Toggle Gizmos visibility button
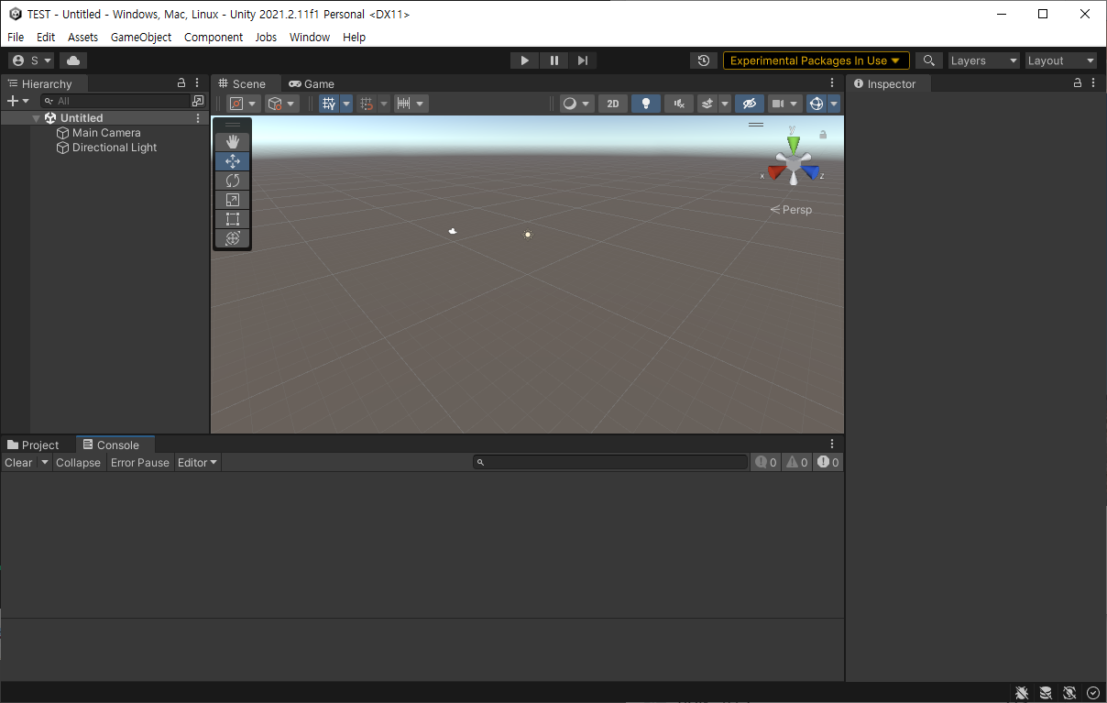This screenshot has height=703, width=1107. tap(817, 104)
